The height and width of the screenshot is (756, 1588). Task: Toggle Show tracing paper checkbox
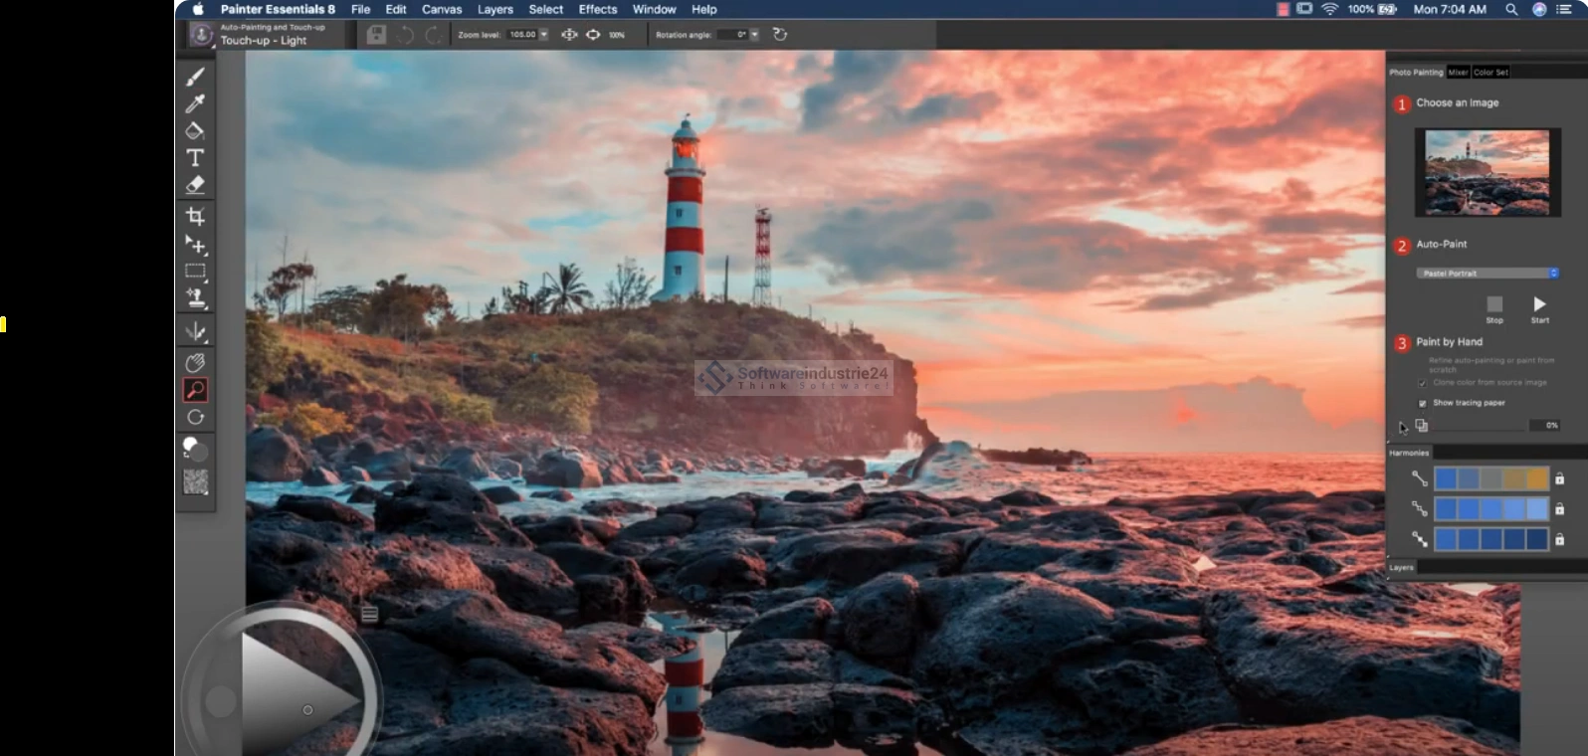click(1422, 403)
